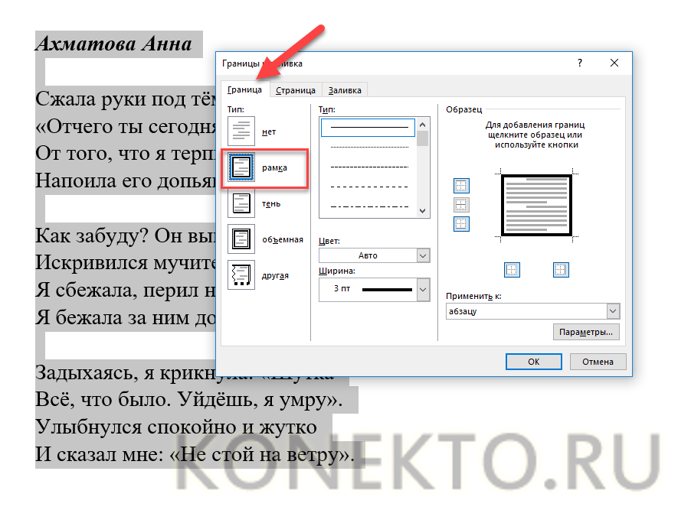The image size is (691, 510).
Task: Select the 'другая' custom border icon
Action: click(x=241, y=275)
